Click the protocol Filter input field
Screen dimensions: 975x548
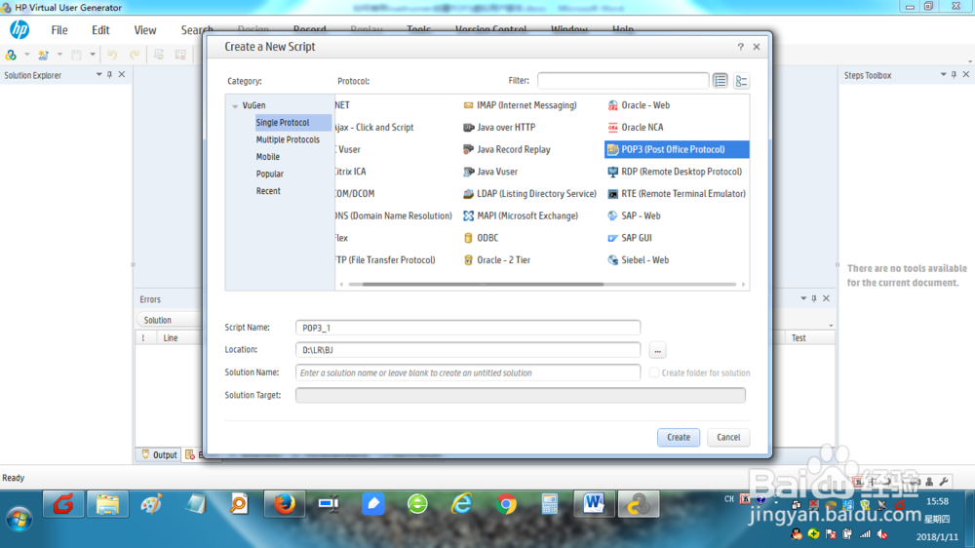623,81
